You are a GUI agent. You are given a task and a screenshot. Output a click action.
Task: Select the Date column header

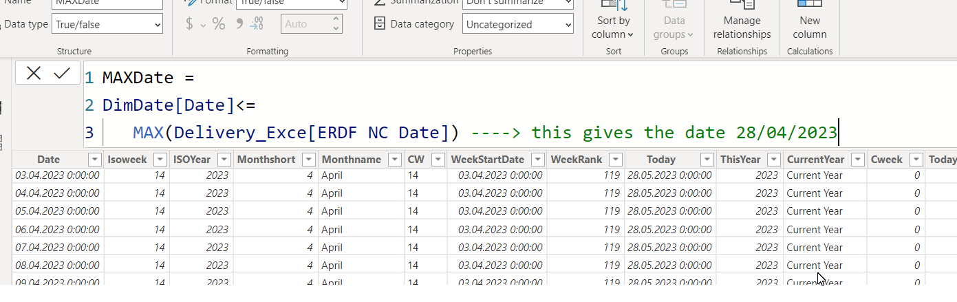[48, 160]
